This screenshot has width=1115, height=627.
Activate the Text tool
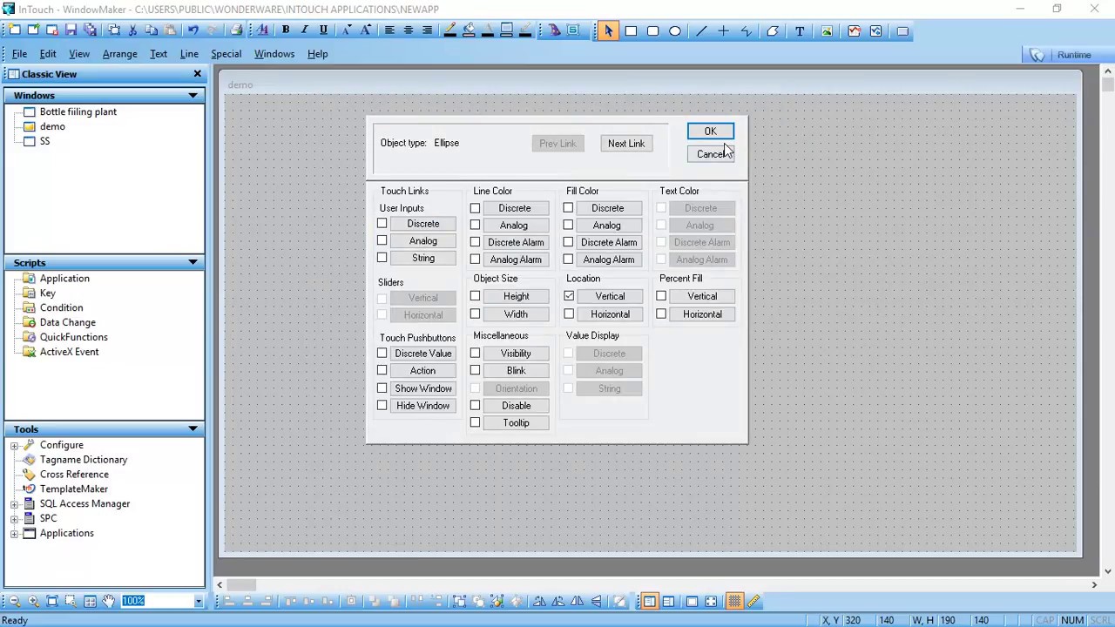coord(800,31)
